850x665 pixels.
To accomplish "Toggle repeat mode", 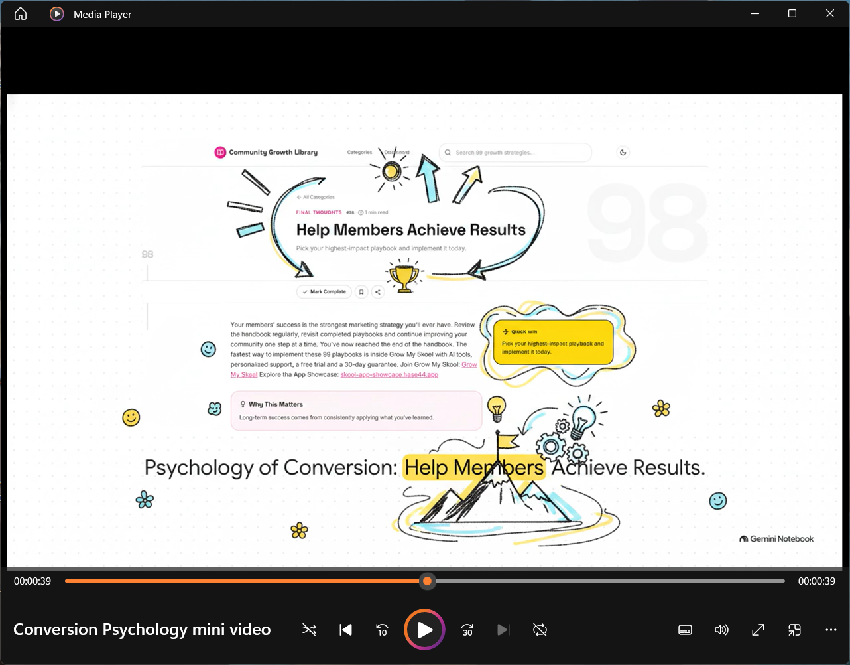I will coord(540,630).
